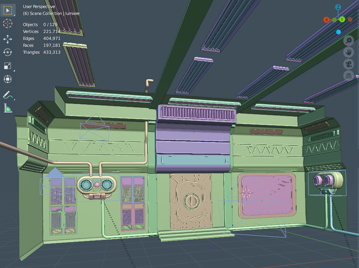Screen dimensions: 359x268
Task: Click the small magenta origin dot on floor
Action: click(x=211, y=246)
